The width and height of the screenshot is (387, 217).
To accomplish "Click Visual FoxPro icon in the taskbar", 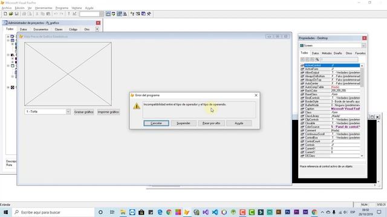I will (x=187, y=212).
